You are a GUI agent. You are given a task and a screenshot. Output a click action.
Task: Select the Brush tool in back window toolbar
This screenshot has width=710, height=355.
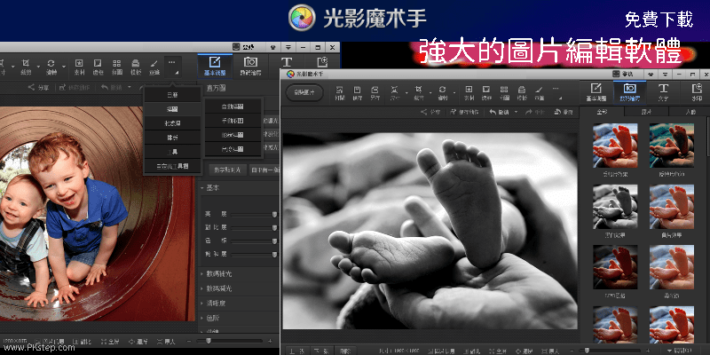tap(154, 66)
